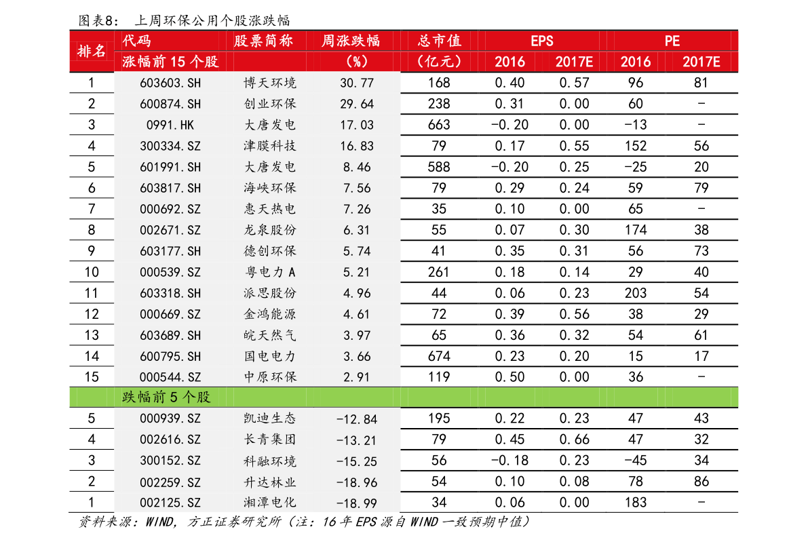Click stock name 创业环保
This screenshot has height=542, width=808.
[x=270, y=104]
